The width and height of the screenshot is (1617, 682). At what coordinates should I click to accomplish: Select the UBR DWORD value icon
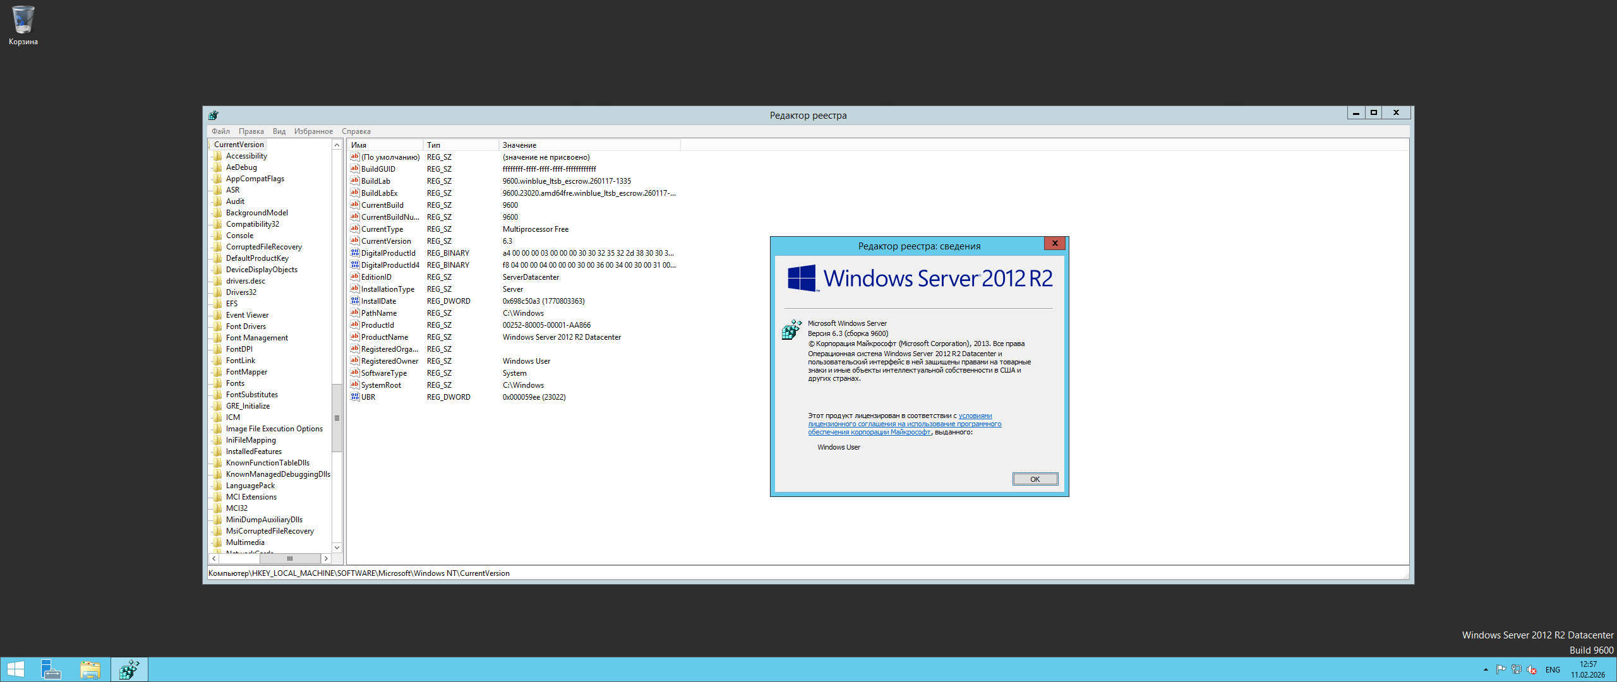click(355, 397)
